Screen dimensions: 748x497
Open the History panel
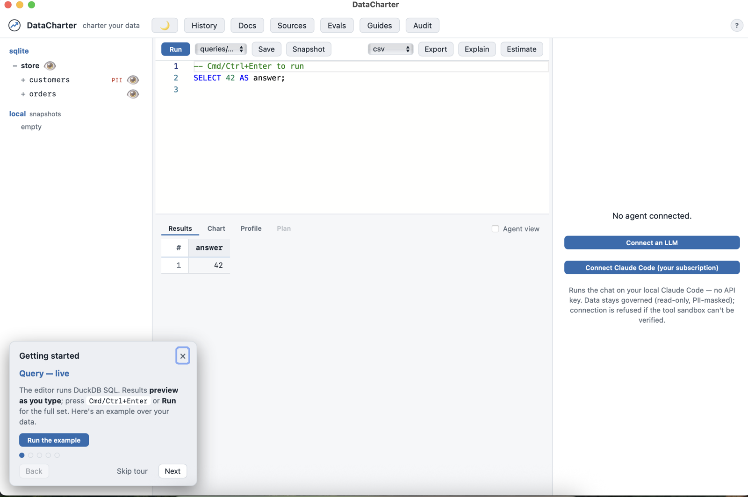click(204, 25)
